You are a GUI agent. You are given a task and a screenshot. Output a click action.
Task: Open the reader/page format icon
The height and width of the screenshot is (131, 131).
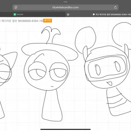[16, 8]
